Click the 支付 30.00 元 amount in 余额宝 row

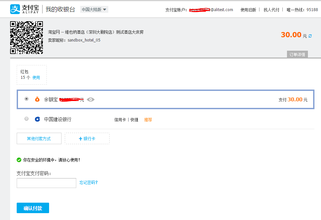[x=293, y=100]
